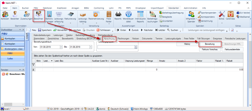
Task: Close the Fenster panel
Action: pos(23,70)
